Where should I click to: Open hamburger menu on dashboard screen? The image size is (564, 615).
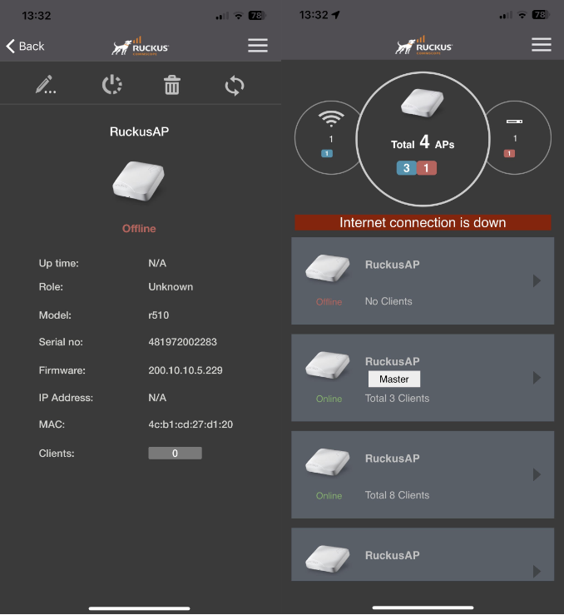tap(542, 45)
